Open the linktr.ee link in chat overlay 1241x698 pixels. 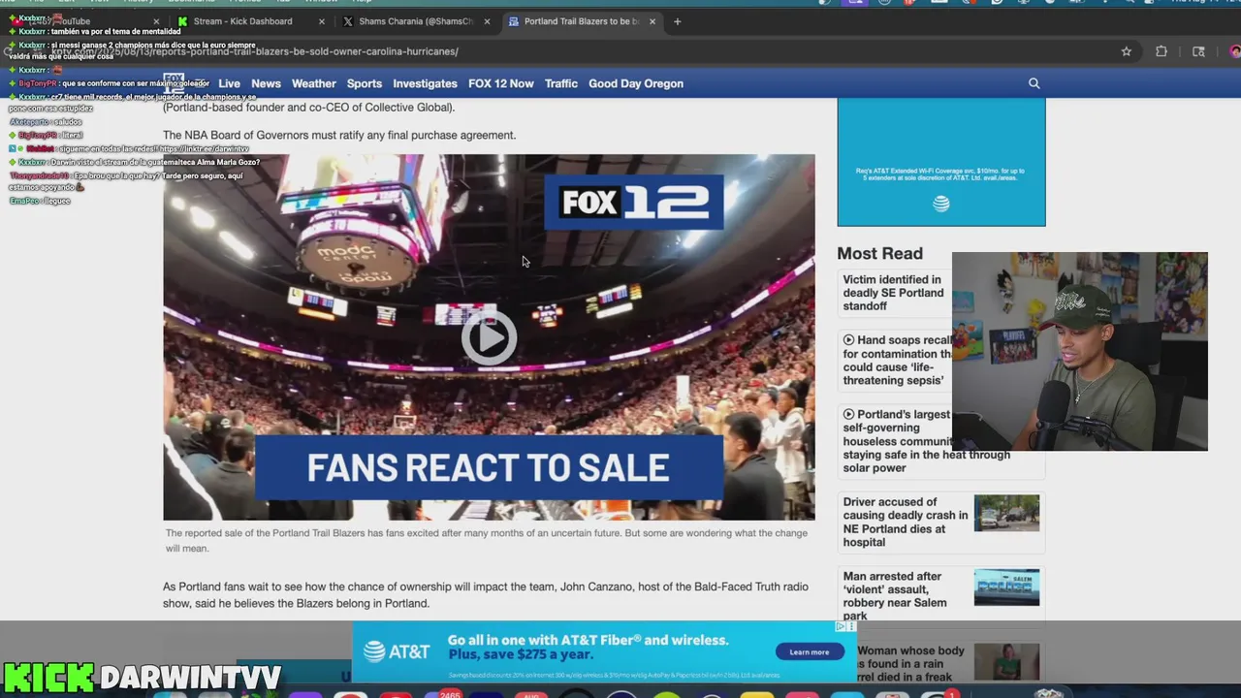coord(205,149)
